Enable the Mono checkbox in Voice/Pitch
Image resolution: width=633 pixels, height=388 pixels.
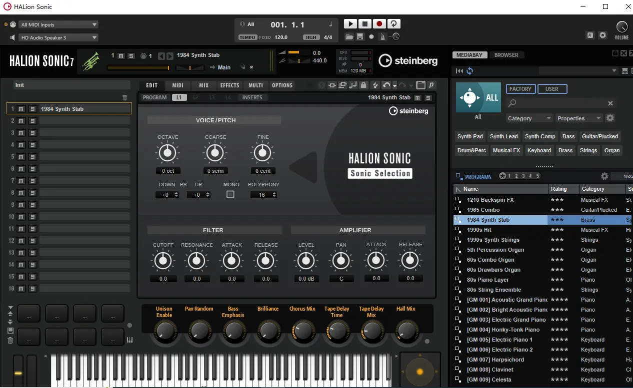tap(230, 194)
